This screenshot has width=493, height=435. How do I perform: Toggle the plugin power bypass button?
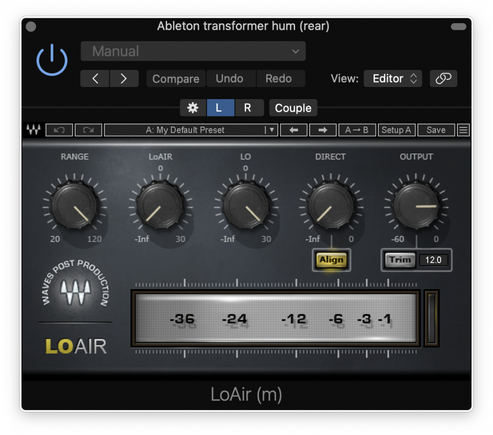[x=52, y=60]
